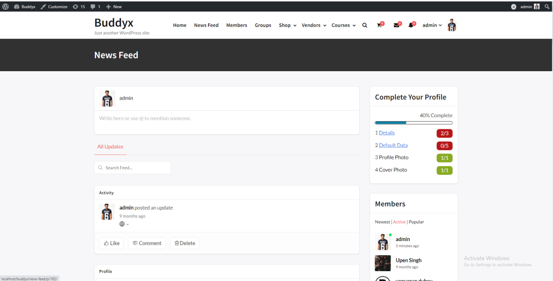Click admin's avatar in the Members widget
This screenshot has height=281, width=553.
pos(383,242)
